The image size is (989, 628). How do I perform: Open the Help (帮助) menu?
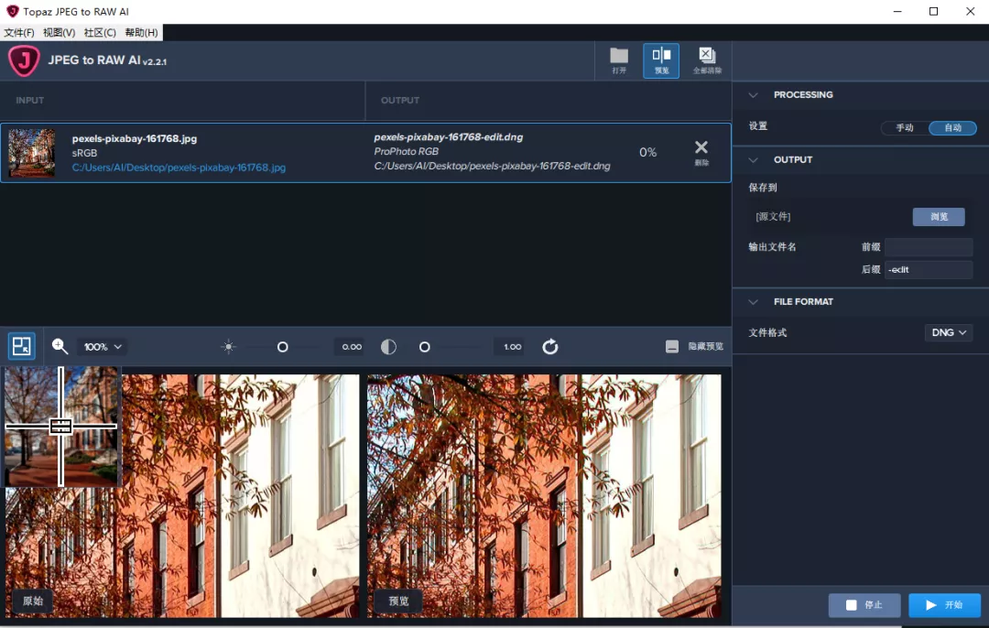pyautogui.click(x=141, y=33)
